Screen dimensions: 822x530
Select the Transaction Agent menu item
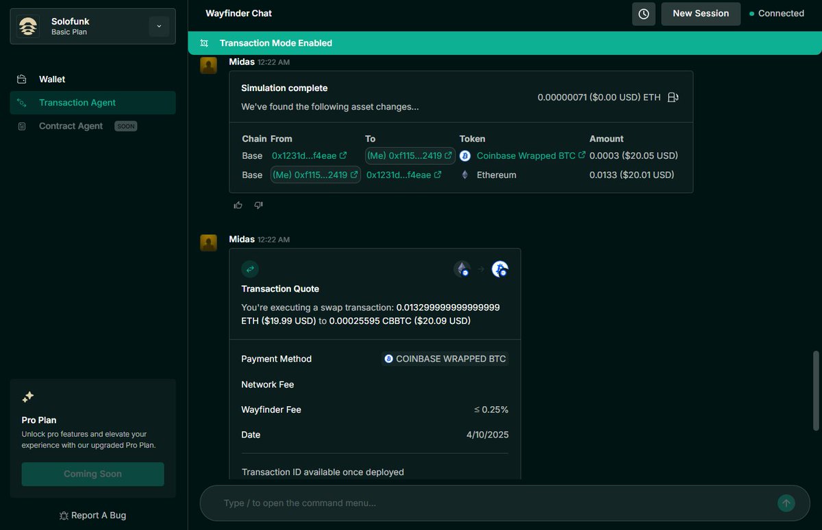click(92, 103)
